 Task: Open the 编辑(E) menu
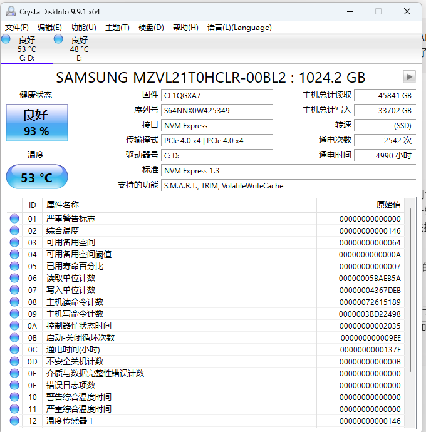pyautogui.click(x=49, y=28)
